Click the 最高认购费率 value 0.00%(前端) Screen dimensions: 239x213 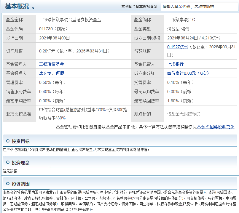click(181, 92)
